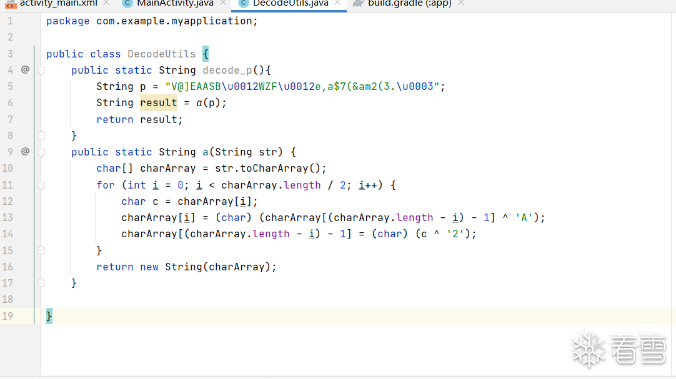
Task: Click line number 13 in the gutter
Action: [7, 217]
